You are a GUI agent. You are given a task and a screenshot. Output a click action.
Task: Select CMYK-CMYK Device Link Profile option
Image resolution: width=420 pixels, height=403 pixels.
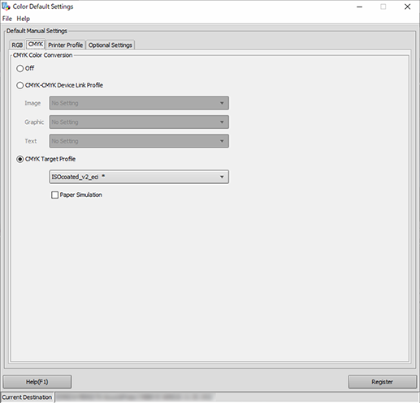click(x=19, y=85)
